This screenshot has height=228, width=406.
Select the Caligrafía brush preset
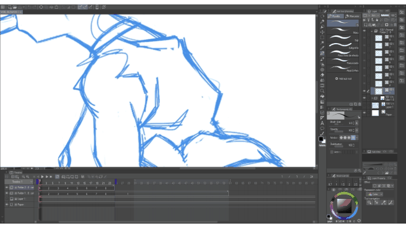pos(343,46)
